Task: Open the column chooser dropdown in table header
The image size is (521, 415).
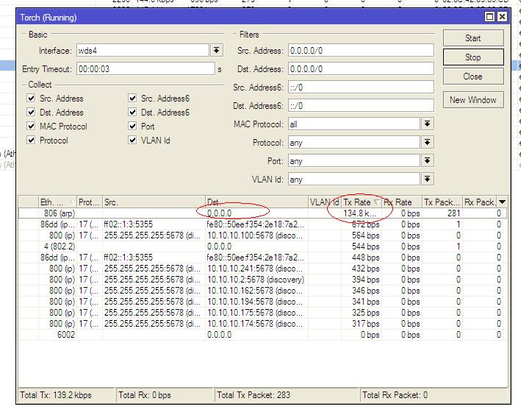Action: 502,202
